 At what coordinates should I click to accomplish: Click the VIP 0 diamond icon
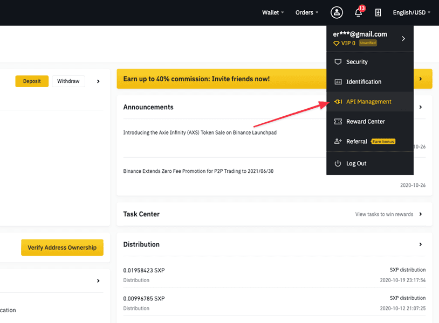[x=336, y=43]
